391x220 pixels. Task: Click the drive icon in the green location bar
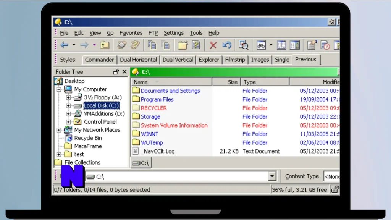(x=136, y=72)
